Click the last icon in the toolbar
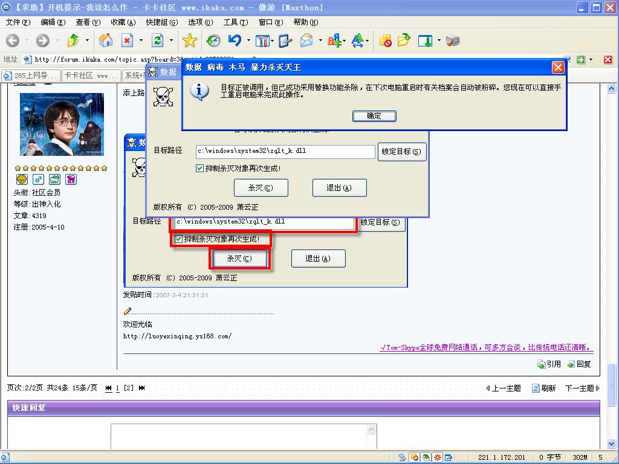 coord(453,40)
